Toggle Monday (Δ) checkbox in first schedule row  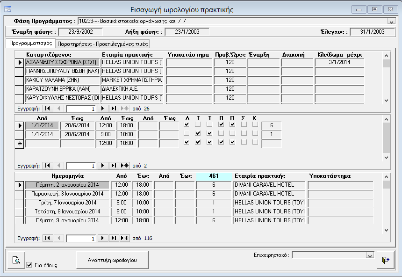(x=187, y=125)
